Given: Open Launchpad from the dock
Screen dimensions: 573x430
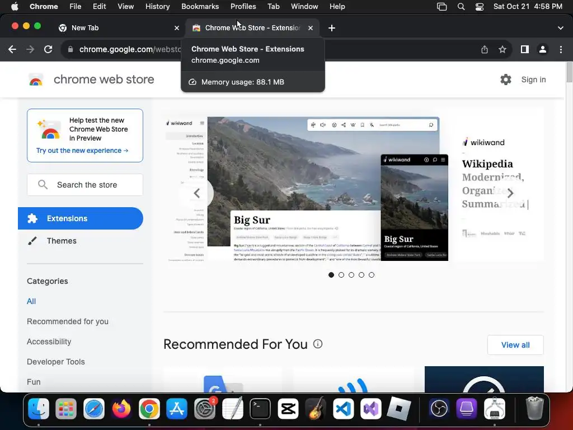Looking at the screenshot, I should tap(66, 408).
